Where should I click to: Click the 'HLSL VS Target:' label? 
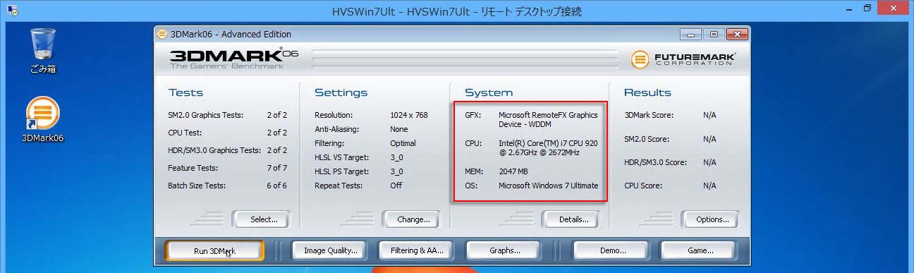[x=342, y=157]
